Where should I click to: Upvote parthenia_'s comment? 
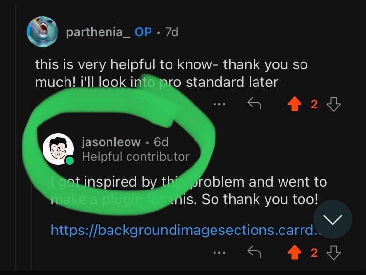pos(295,104)
